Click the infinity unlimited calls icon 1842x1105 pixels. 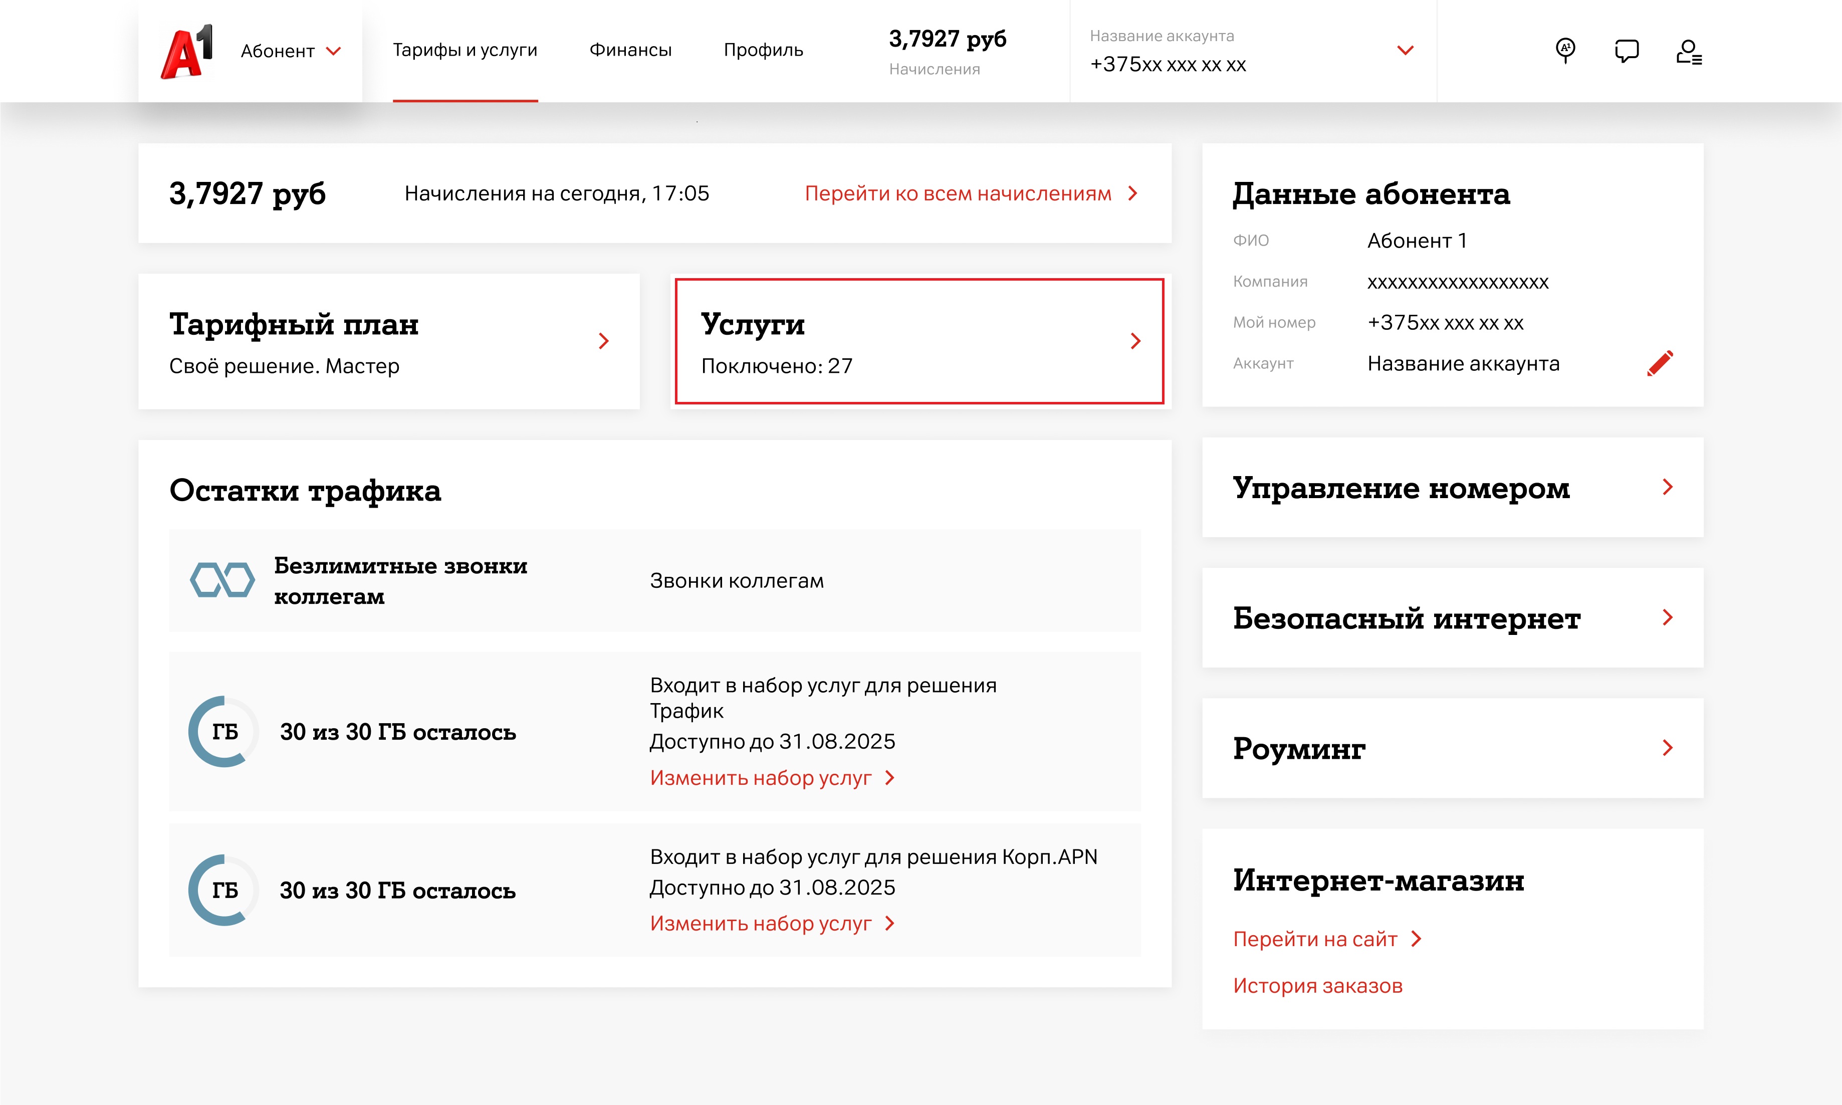tap(222, 580)
